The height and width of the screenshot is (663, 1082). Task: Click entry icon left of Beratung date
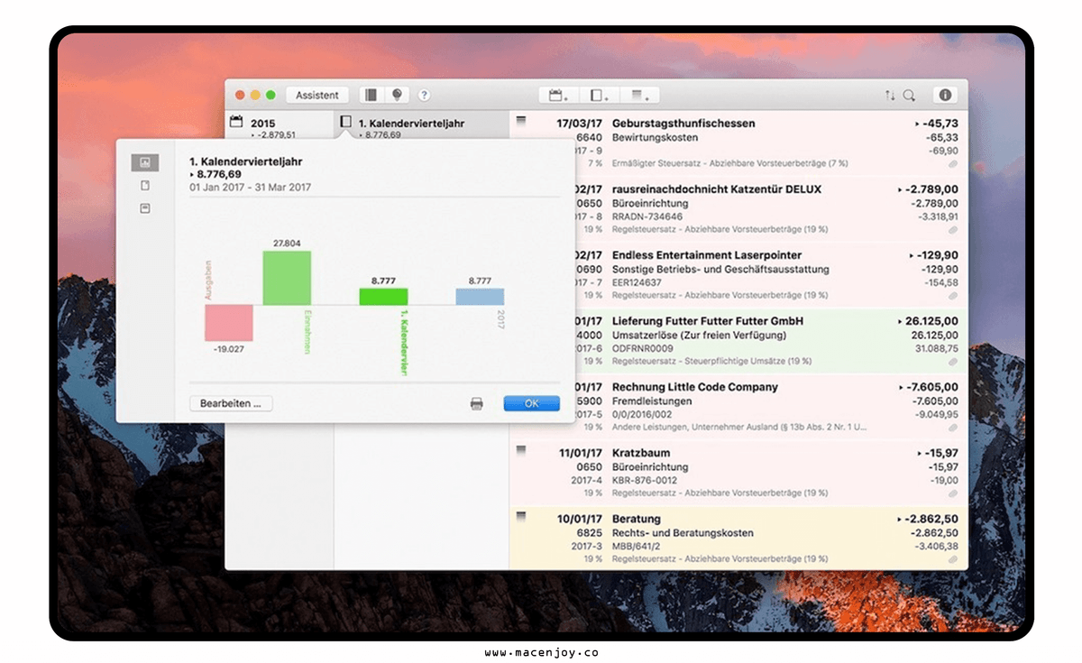[520, 515]
